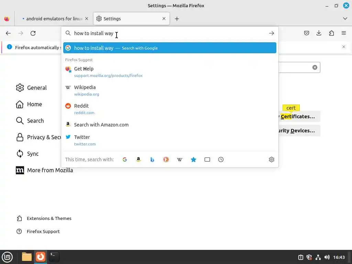Open the Linux Mint start menu
This screenshot has height=264, width=352.
point(7,257)
